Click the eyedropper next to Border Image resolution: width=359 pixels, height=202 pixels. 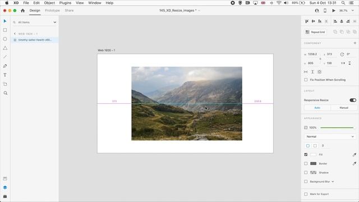pyautogui.click(x=354, y=163)
